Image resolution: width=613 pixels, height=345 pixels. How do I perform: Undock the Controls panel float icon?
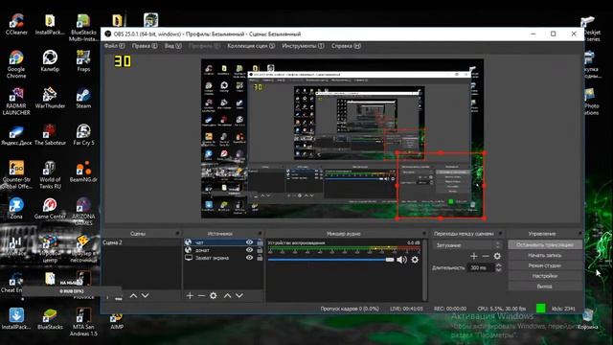579,233
